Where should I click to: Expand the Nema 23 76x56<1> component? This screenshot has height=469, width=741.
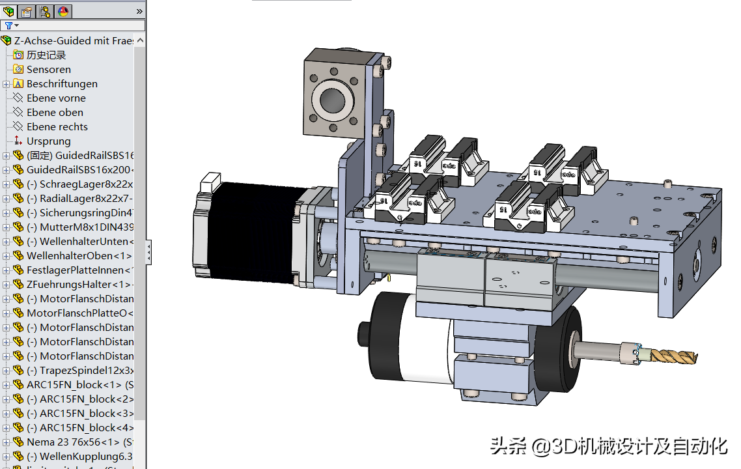point(6,442)
